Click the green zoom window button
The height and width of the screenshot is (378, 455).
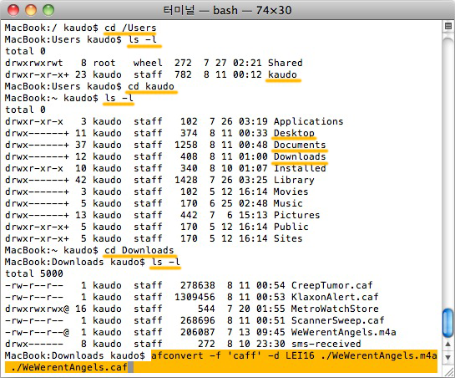point(48,10)
